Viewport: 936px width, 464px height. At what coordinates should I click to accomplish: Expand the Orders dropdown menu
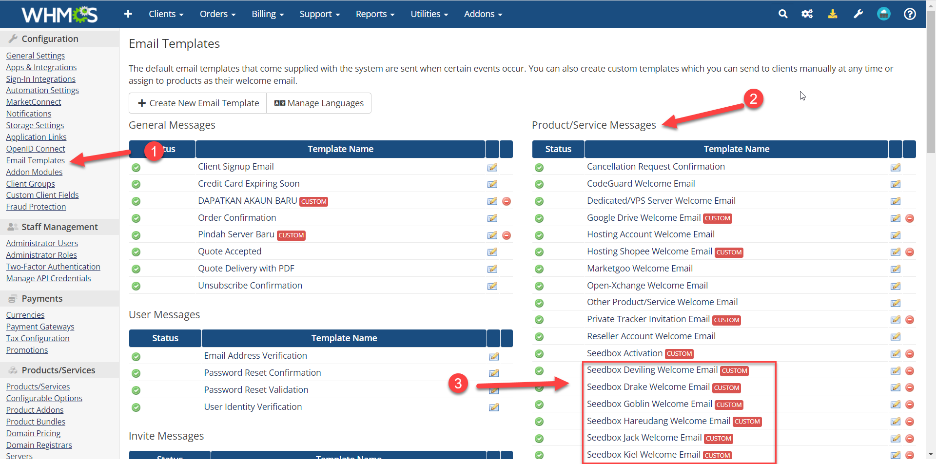pos(217,14)
